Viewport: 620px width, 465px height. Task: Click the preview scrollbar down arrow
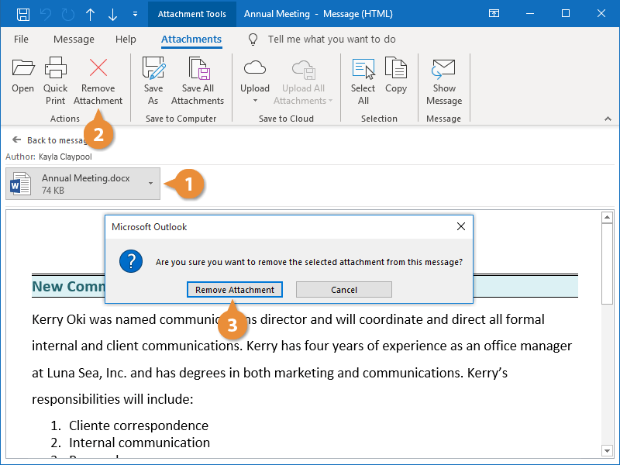click(607, 450)
